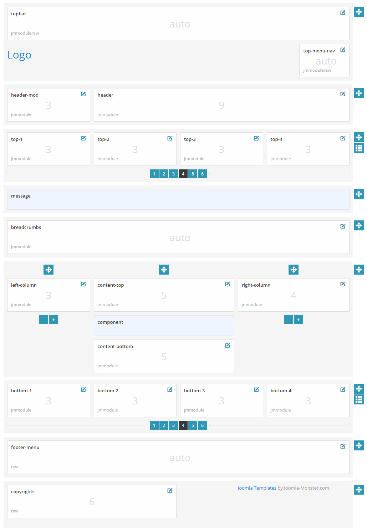Click the move handle above left-column
Image resolution: width=367 pixels, height=531 pixels.
(49, 270)
